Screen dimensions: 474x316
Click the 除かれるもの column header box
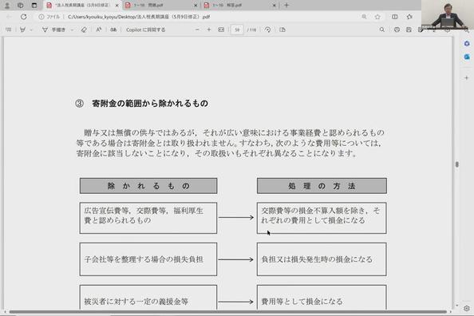(148, 186)
